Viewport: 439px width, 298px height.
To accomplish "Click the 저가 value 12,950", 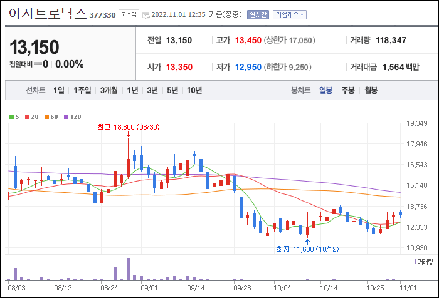I will [x=248, y=67].
